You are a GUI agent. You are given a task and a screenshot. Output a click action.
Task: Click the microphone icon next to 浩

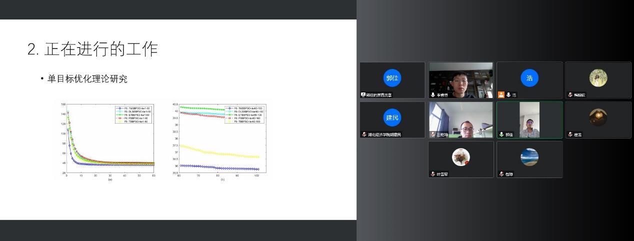(508, 94)
